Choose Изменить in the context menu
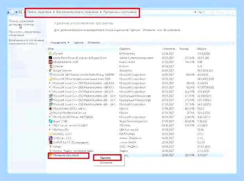The image size is (244, 181). (x=106, y=162)
